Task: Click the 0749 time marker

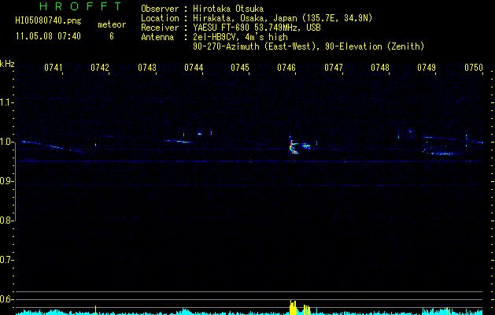Action: pos(427,68)
